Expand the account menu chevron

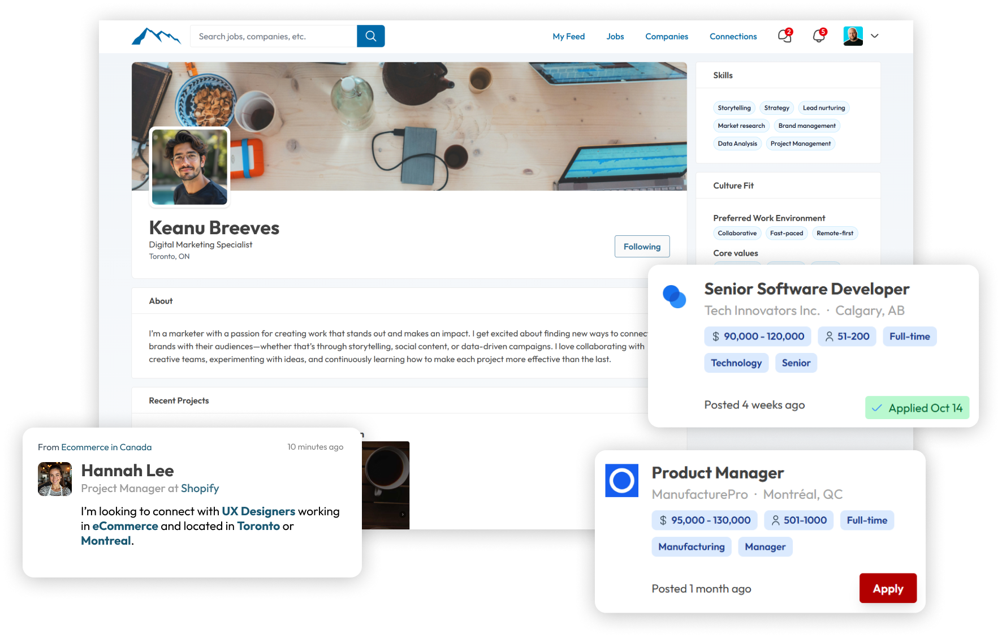click(874, 36)
